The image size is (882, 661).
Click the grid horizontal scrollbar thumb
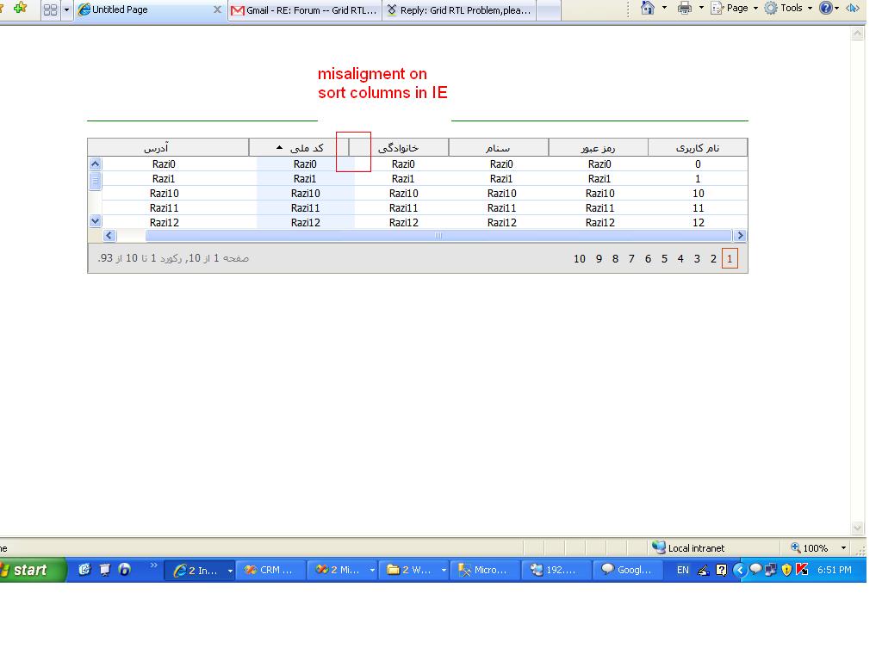(438, 236)
